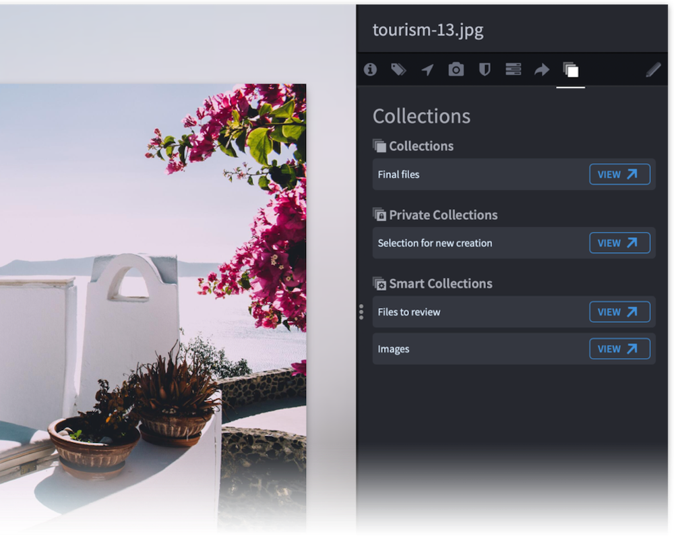Open the tags tab icon
This screenshot has width=674, height=536.
[x=398, y=69]
